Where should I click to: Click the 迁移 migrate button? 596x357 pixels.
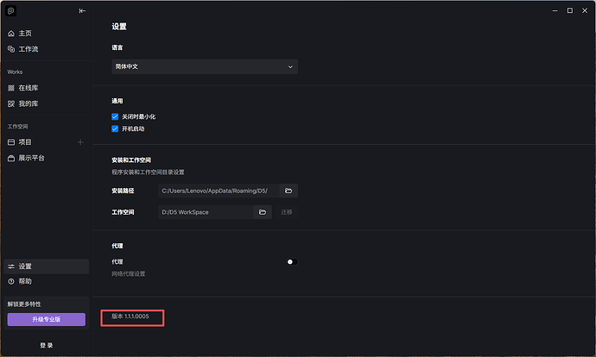tap(287, 212)
